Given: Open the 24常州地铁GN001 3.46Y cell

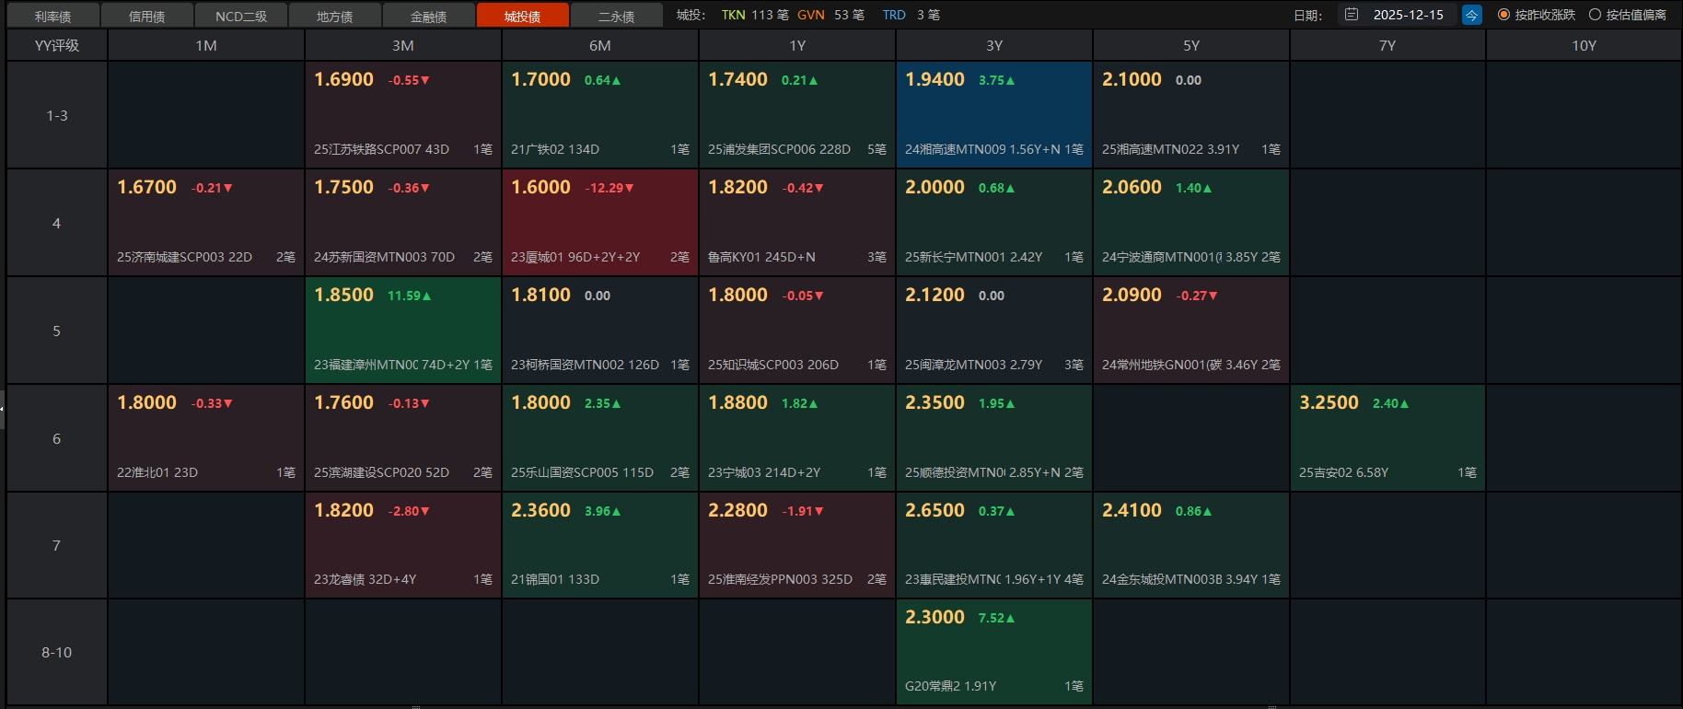Looking at the screenshot, I should coord(1191,331).
